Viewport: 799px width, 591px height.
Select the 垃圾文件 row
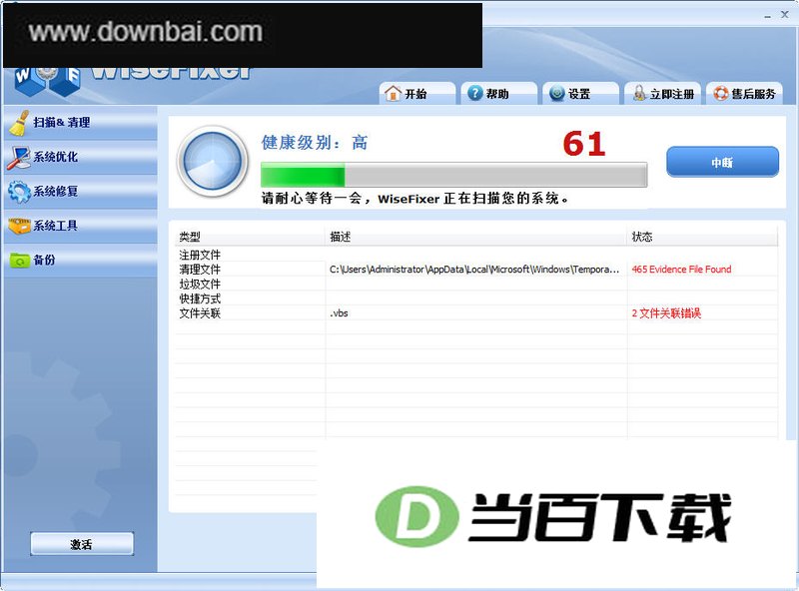click(x=476, y=284)
